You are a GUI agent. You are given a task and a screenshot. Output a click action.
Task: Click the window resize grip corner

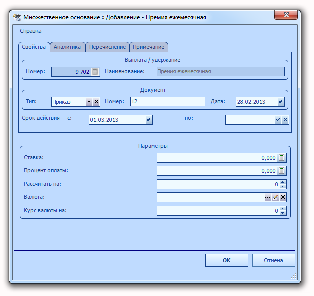(294, 276)
